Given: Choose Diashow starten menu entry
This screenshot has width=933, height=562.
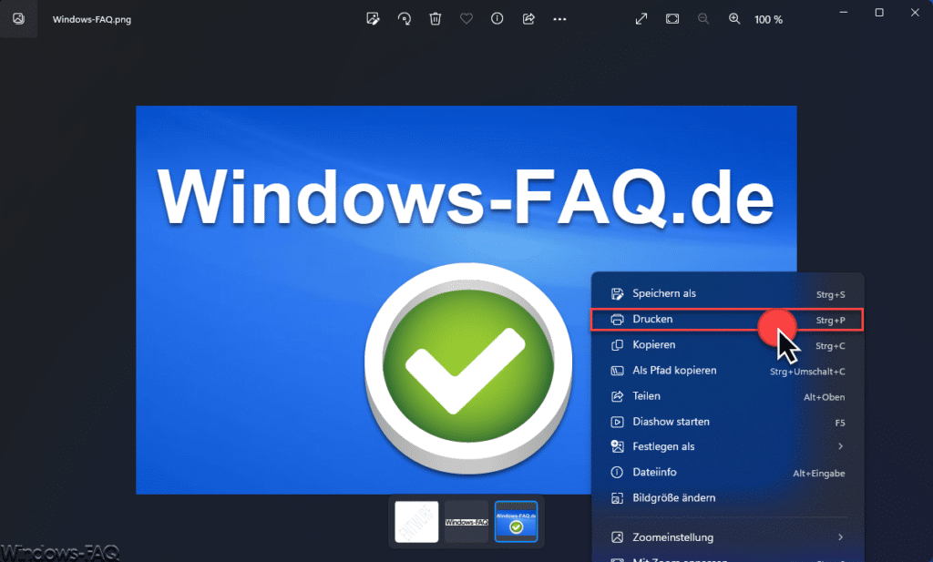Looking at the screenshot, I should (x=728, y=422).
